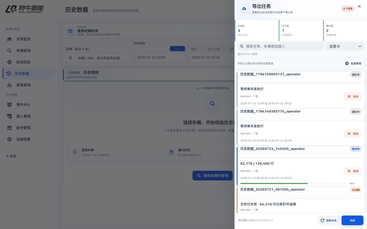Open the 全部 6 filter dropdown

tap(345, 46)
